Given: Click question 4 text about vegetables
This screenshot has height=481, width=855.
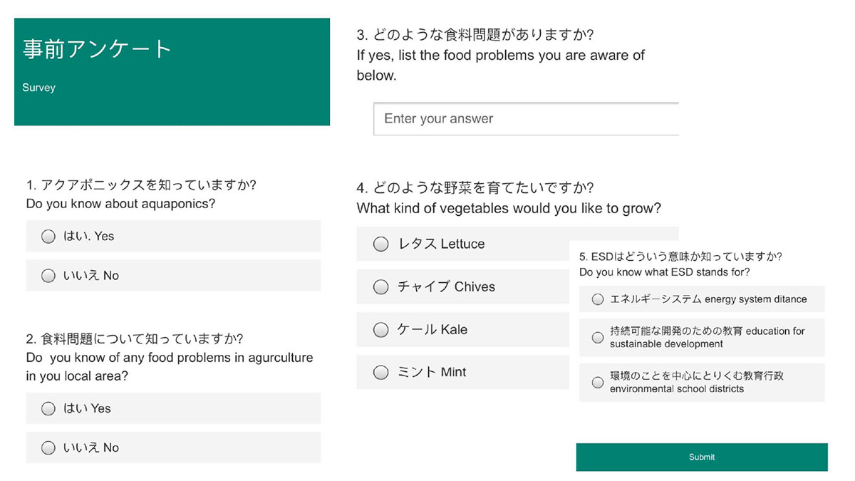Looking at the screenshot, I should (509, 198).
